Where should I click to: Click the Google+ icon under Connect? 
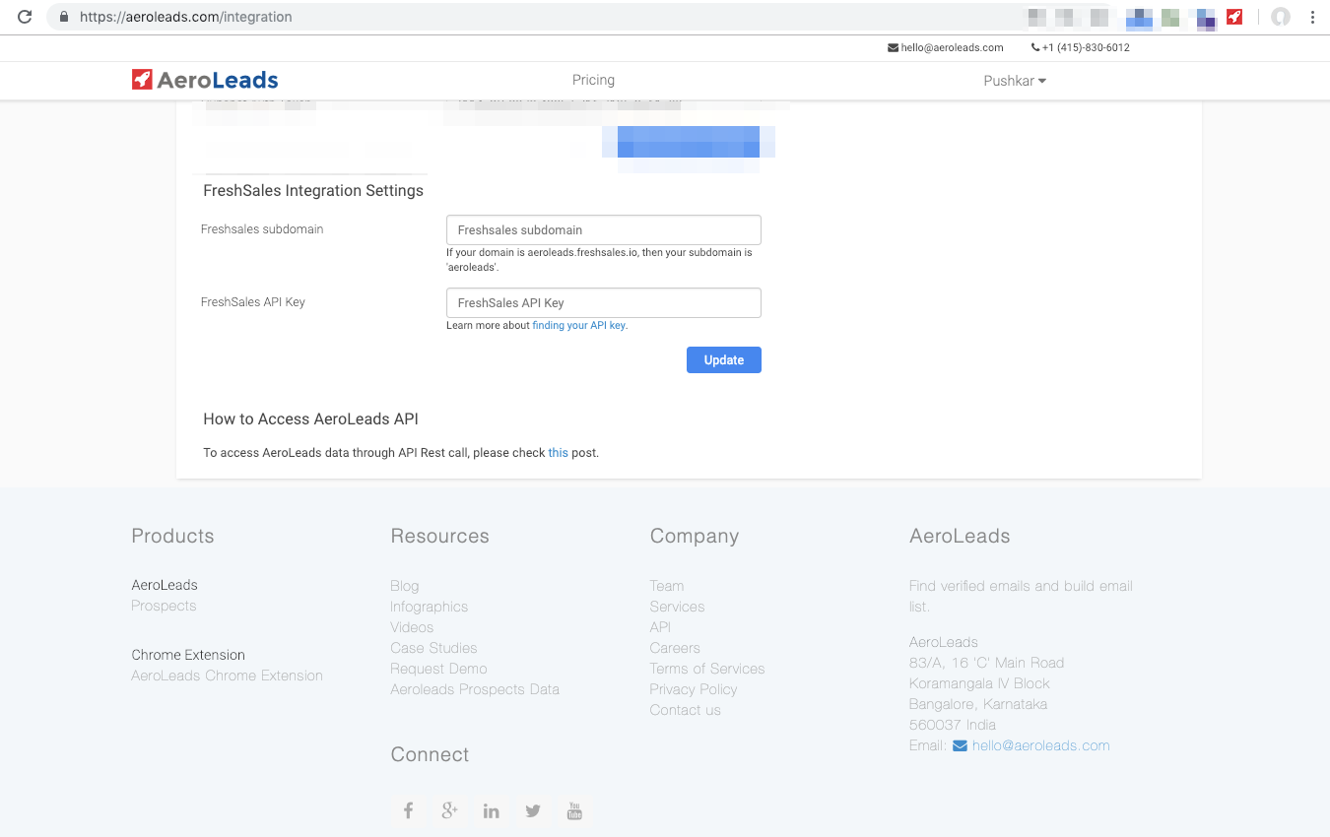(450, 810)
